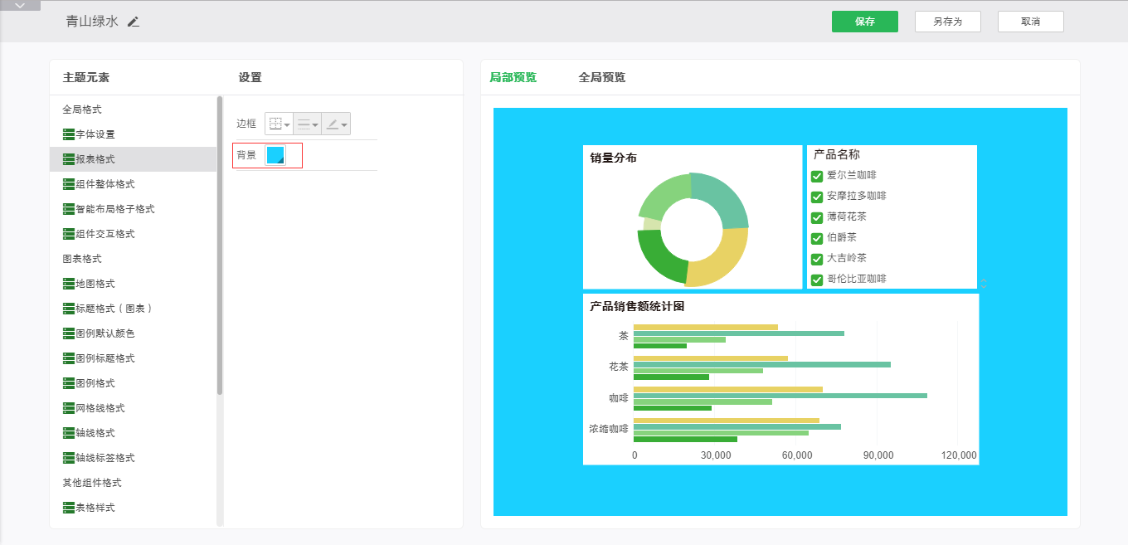1128x545 pixels.
Task: Select 轴线标签格式 in the theme list
Action: click(x=105, y=458)
